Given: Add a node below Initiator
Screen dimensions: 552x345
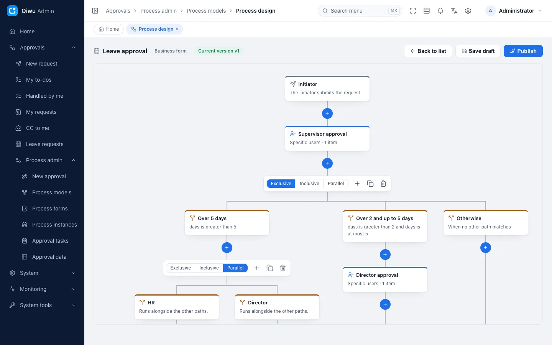Looking at the screenshot, I should click(x=327, y=113).
